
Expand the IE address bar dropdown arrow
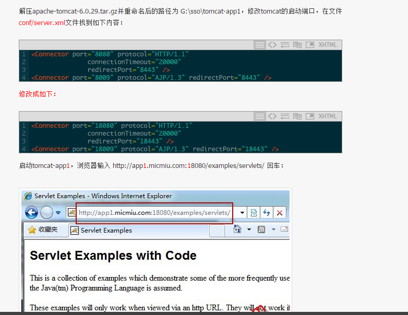click(x=242, y=213)
